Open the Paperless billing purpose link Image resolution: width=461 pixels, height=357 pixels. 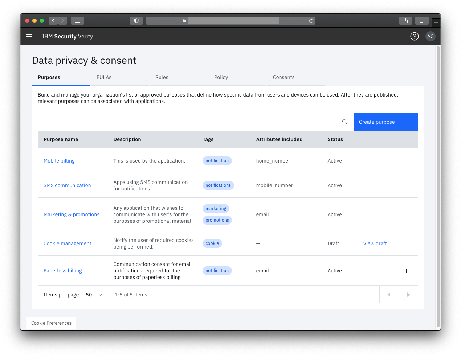click(x=63, y=271)
